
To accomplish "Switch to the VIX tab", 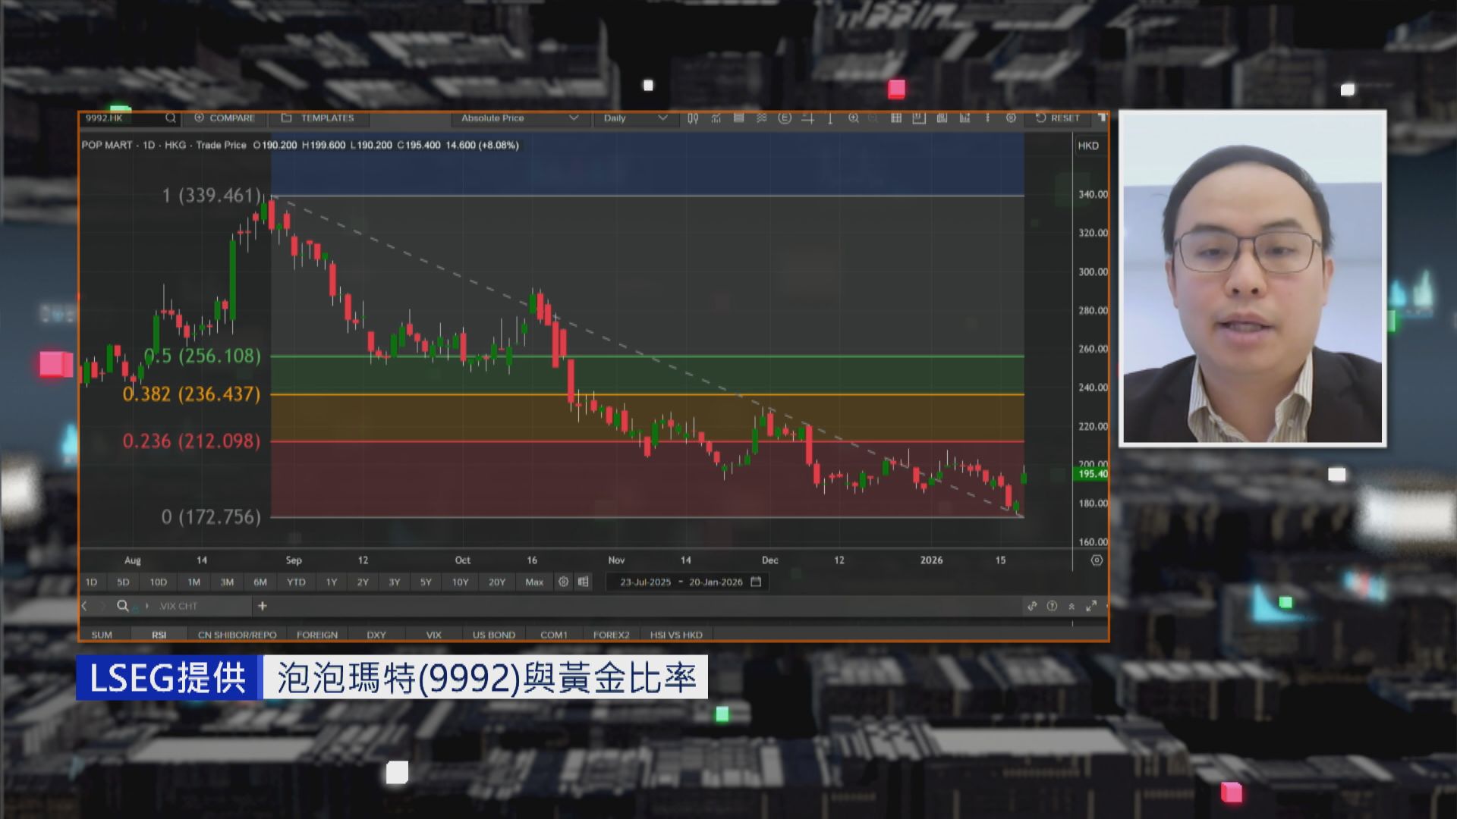I will [x=433, y=635].
